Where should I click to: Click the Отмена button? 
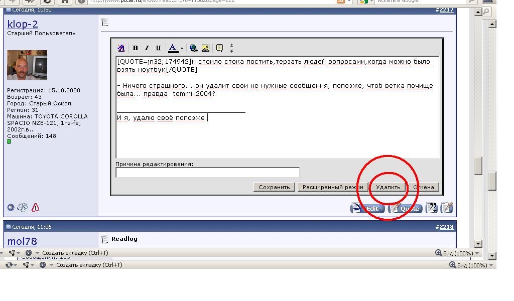[424, 187]
